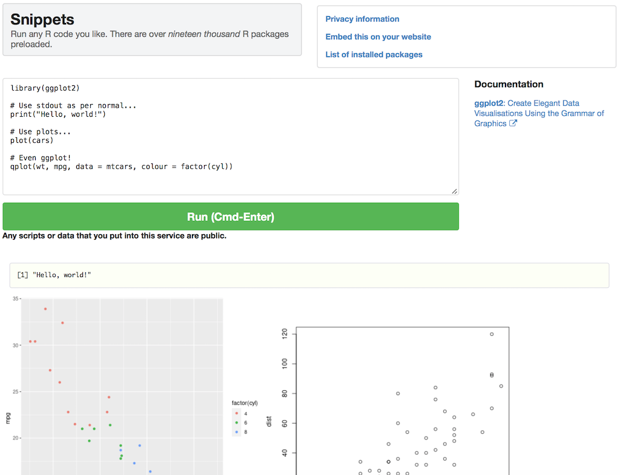620x475 pixels.
Task: Click the Snippets page heading
Action: (42, 19)
